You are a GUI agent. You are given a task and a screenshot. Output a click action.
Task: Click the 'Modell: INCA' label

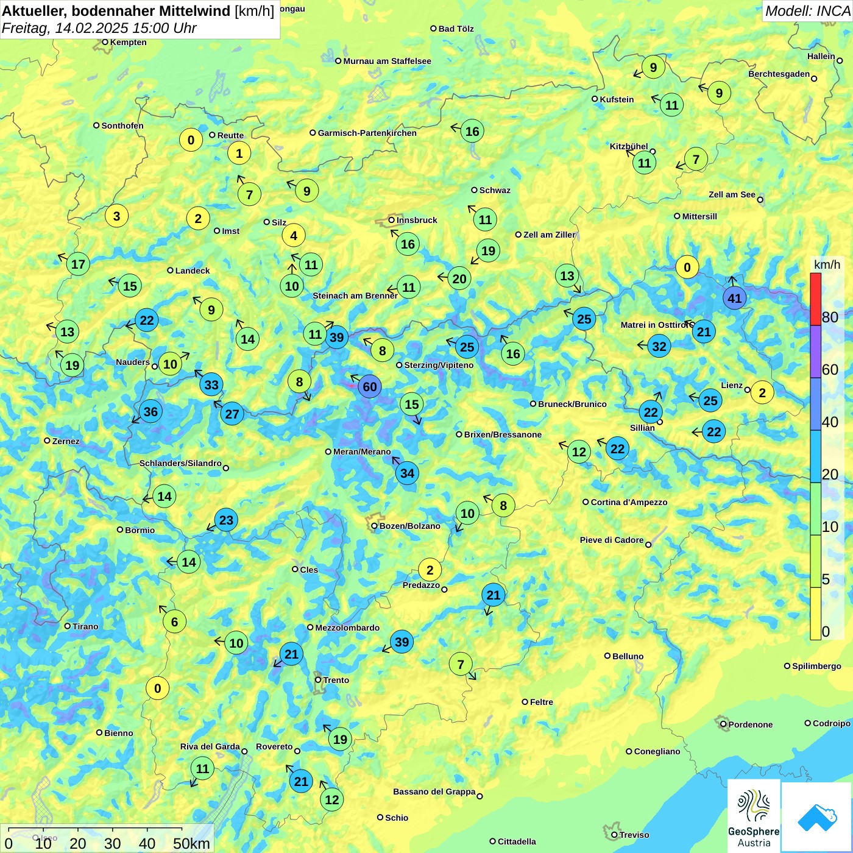point(807,11)
